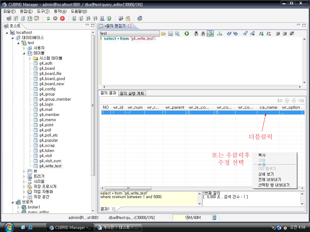Image resolution: width=310 pixels, height=232 pixels.
Task: Click the trash icon beside memory indicator
Action: (x=215, y=217)
